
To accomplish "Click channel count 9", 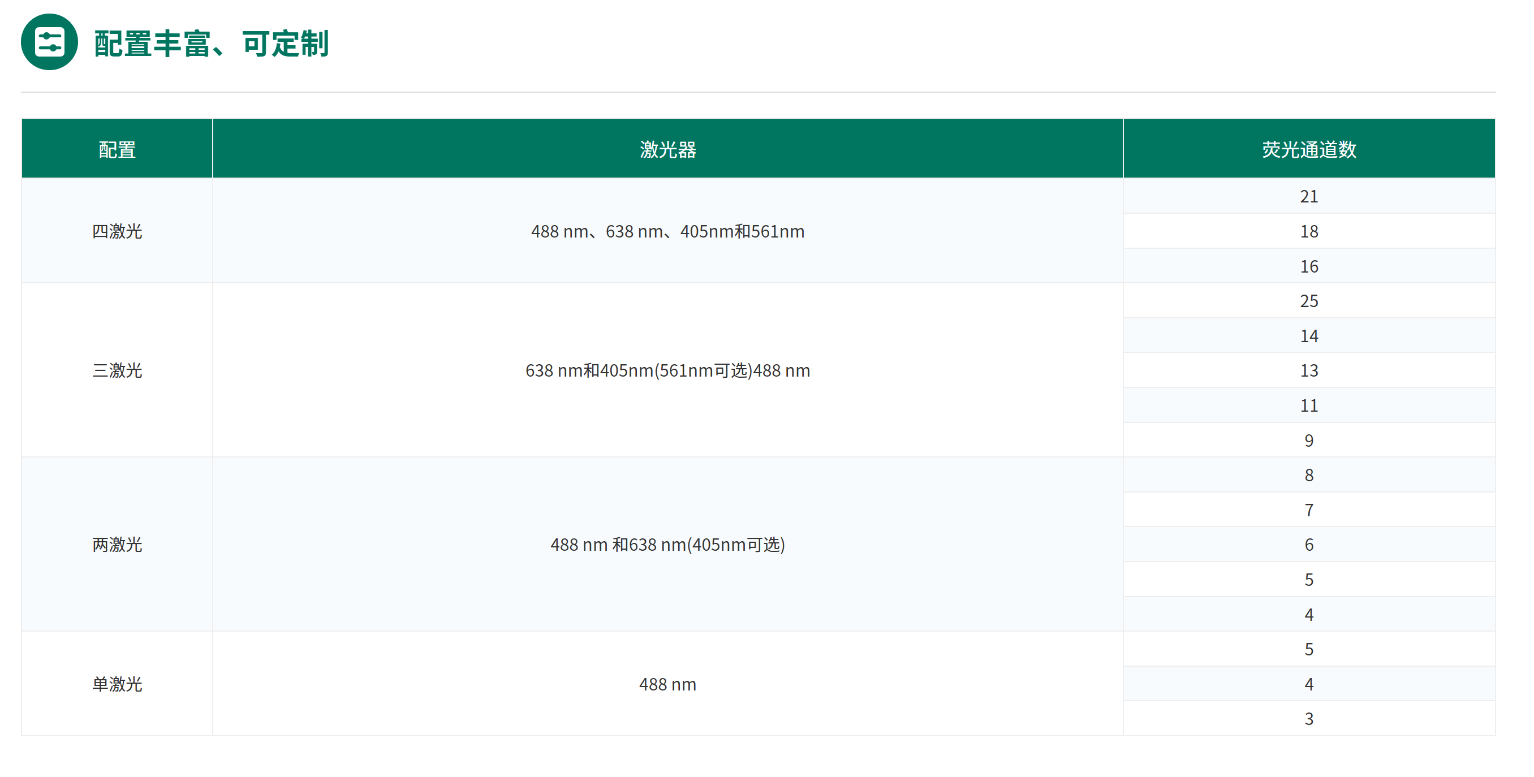I will point(1308,440).
